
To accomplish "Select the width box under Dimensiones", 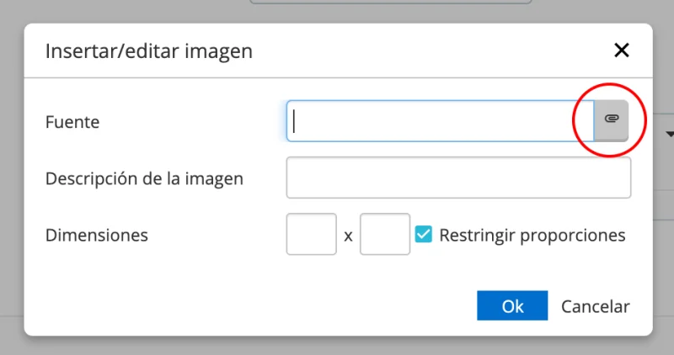I will [311, 235].
